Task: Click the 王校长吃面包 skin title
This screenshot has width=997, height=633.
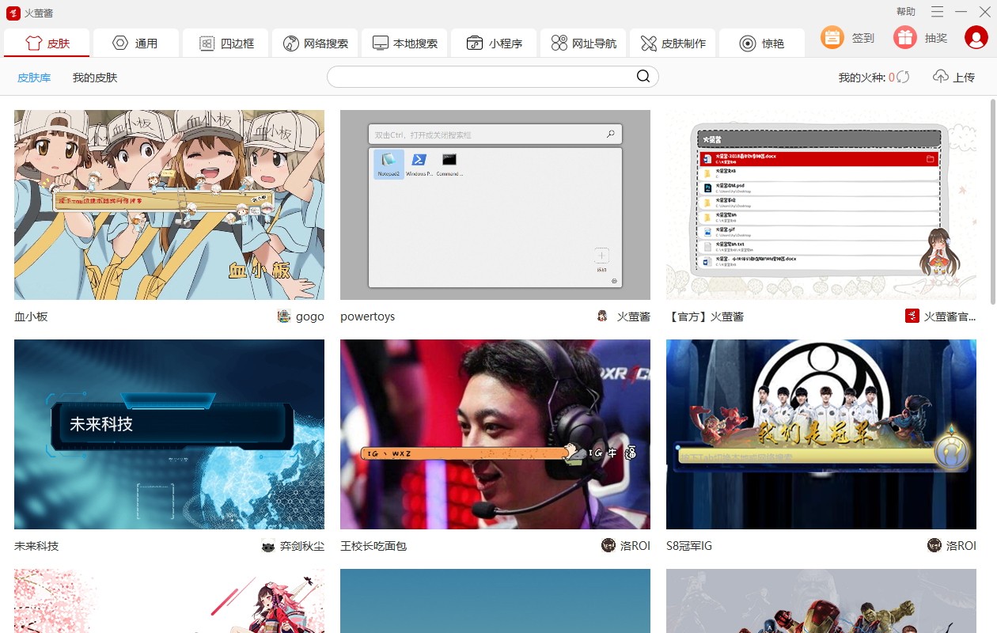Action: point(373,546)
